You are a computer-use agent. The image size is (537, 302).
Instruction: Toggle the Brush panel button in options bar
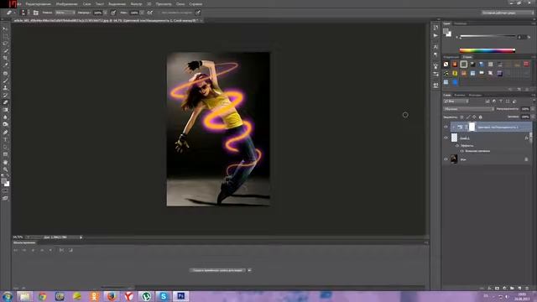pos(35,13)
